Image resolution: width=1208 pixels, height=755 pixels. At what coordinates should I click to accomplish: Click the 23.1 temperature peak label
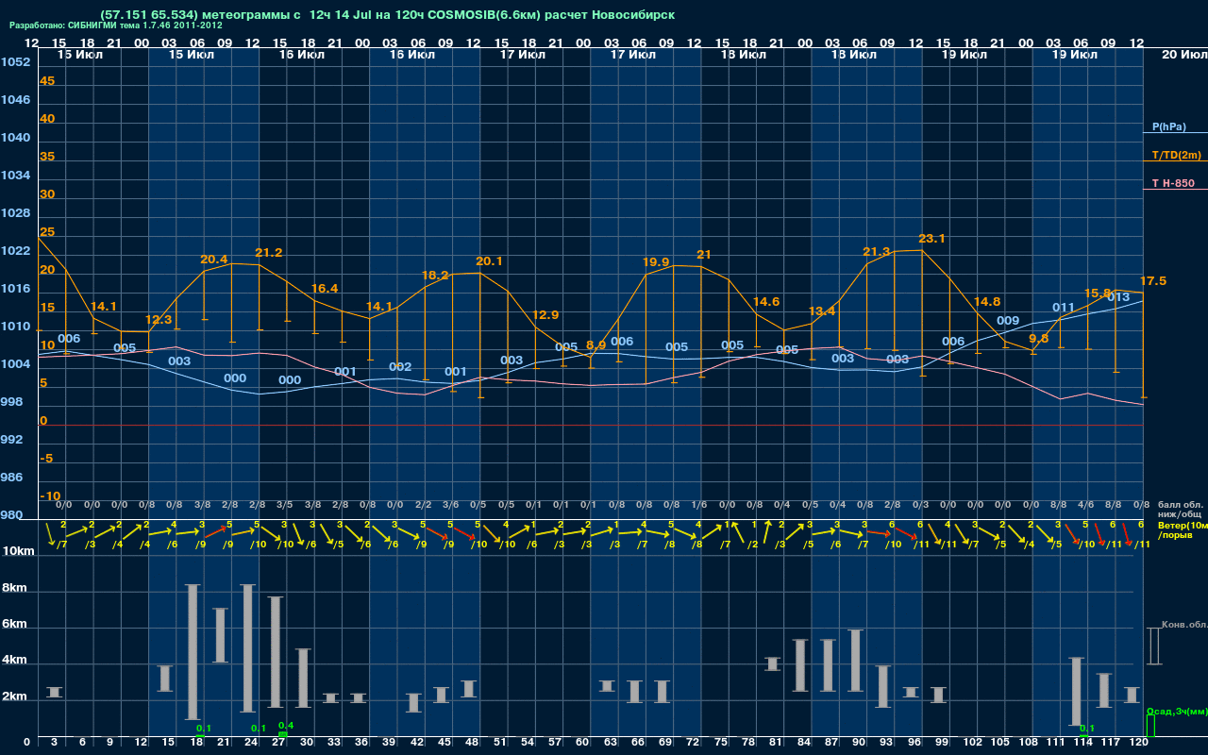click(x=931, y=239)
